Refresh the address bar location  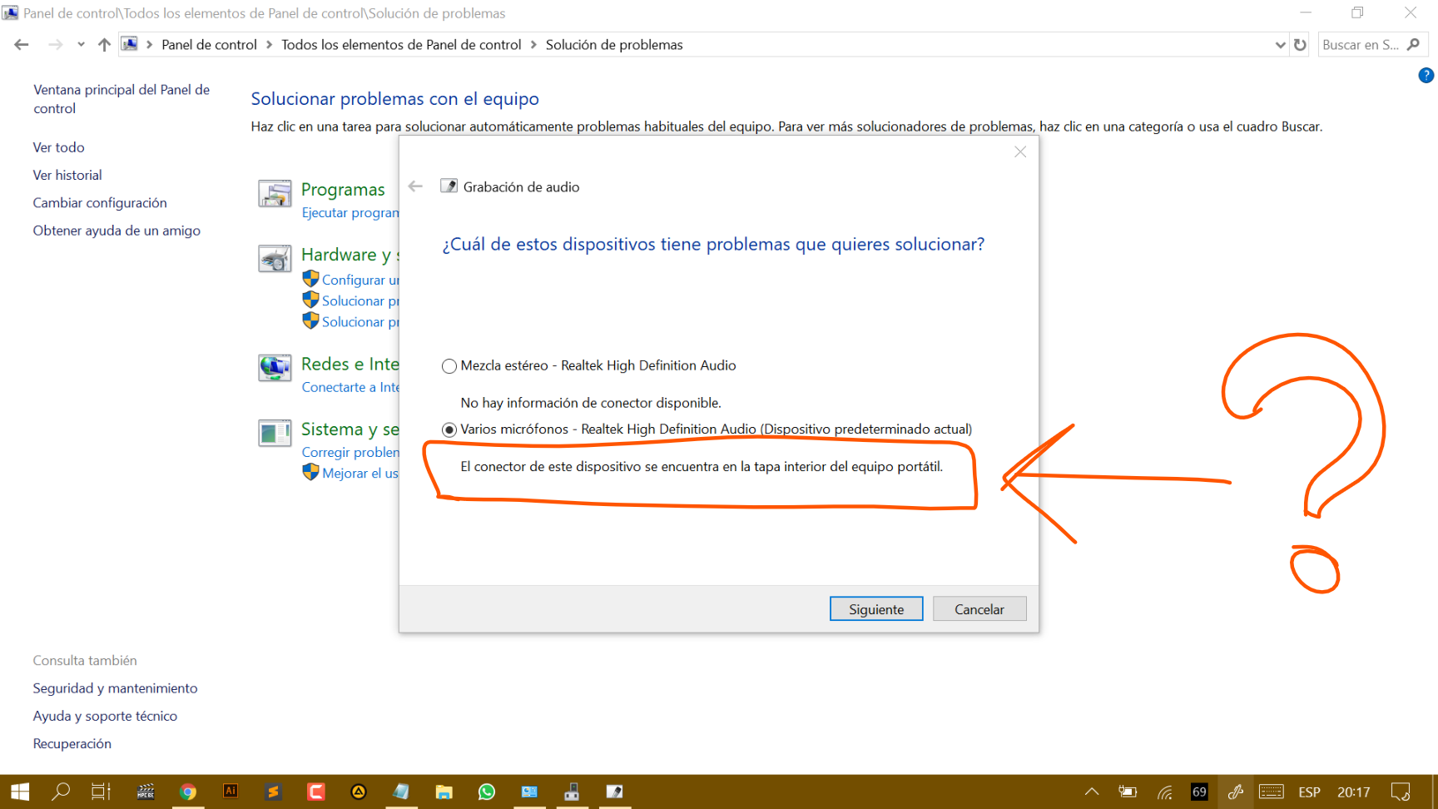1300,45
